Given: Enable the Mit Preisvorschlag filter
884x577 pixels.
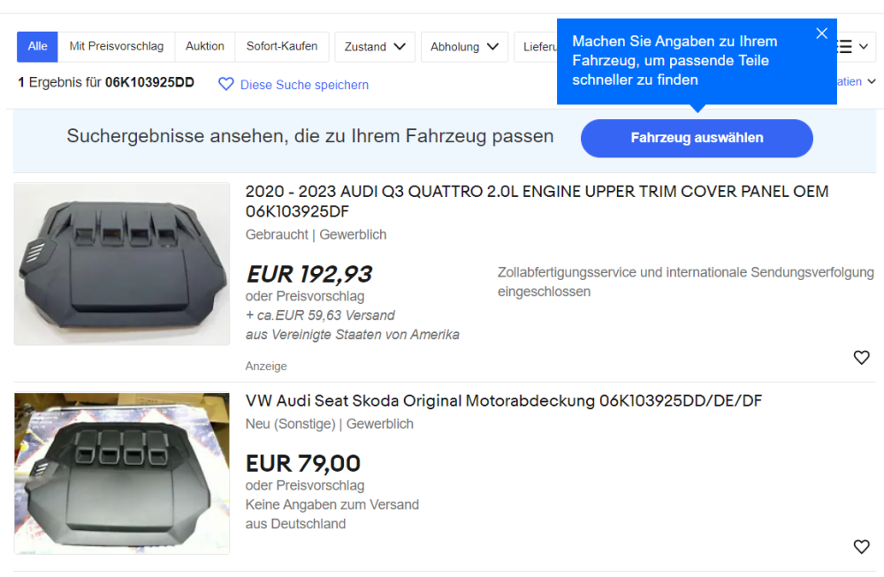Looking at the screenshot, I should [116, 47].
